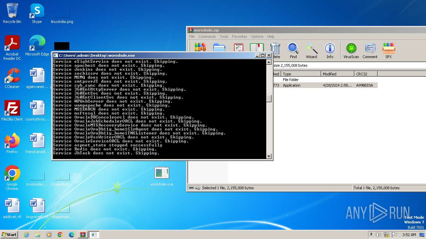Click the taskbar clock 3:52 AM
426x239 pixels.
[x=409, y=235]
